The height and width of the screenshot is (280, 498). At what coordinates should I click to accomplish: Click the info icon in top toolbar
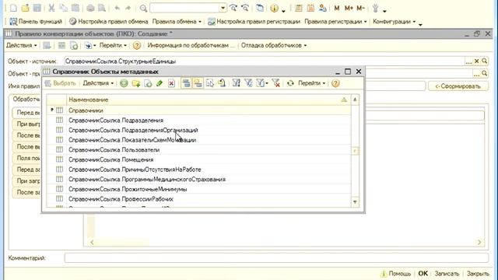click(274, 8)
